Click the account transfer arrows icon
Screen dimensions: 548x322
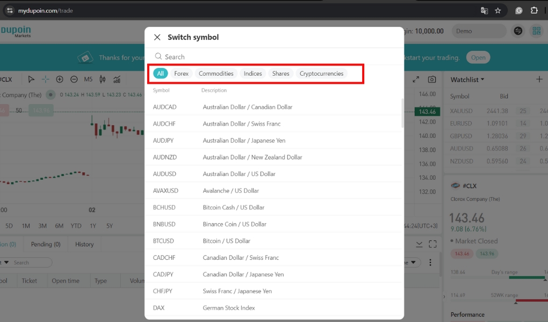click(x=518, y=31)
